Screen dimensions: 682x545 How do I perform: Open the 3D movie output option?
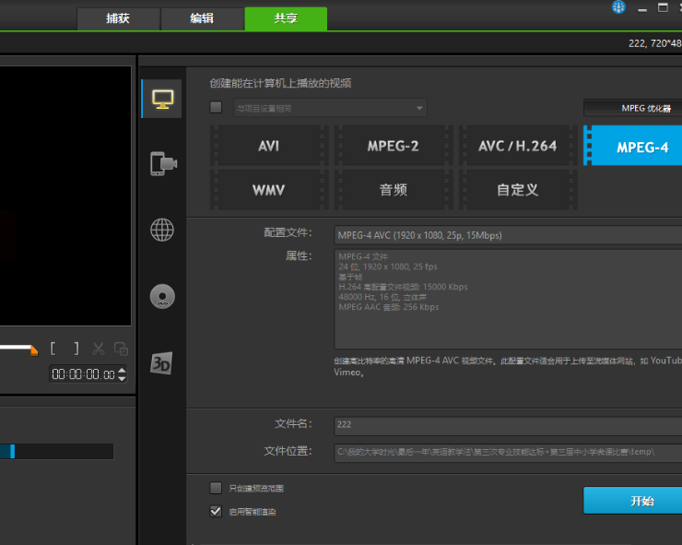coord(162,363)
